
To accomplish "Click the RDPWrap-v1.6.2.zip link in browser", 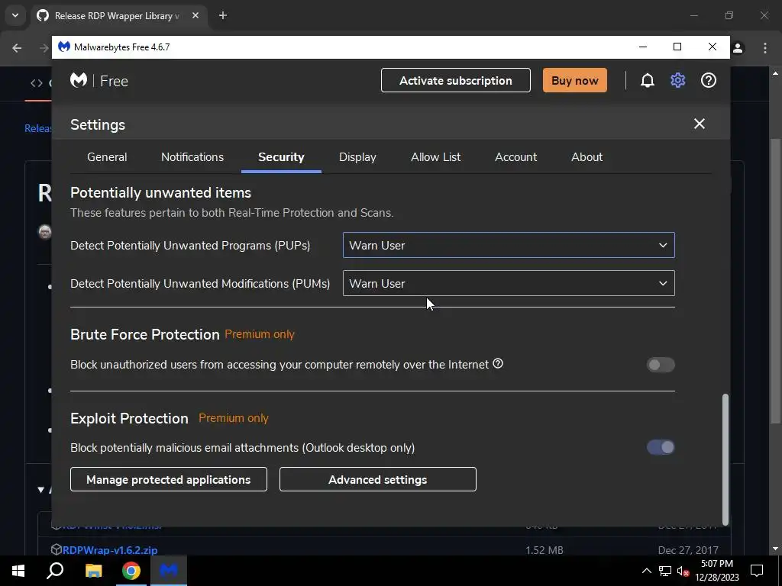I will pos(110,550).
